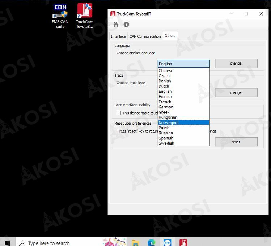The height and width of the screenshot is (246, 271).
Task: Launch Microsoft Edge from taskbar
Action: pos(151,242)
